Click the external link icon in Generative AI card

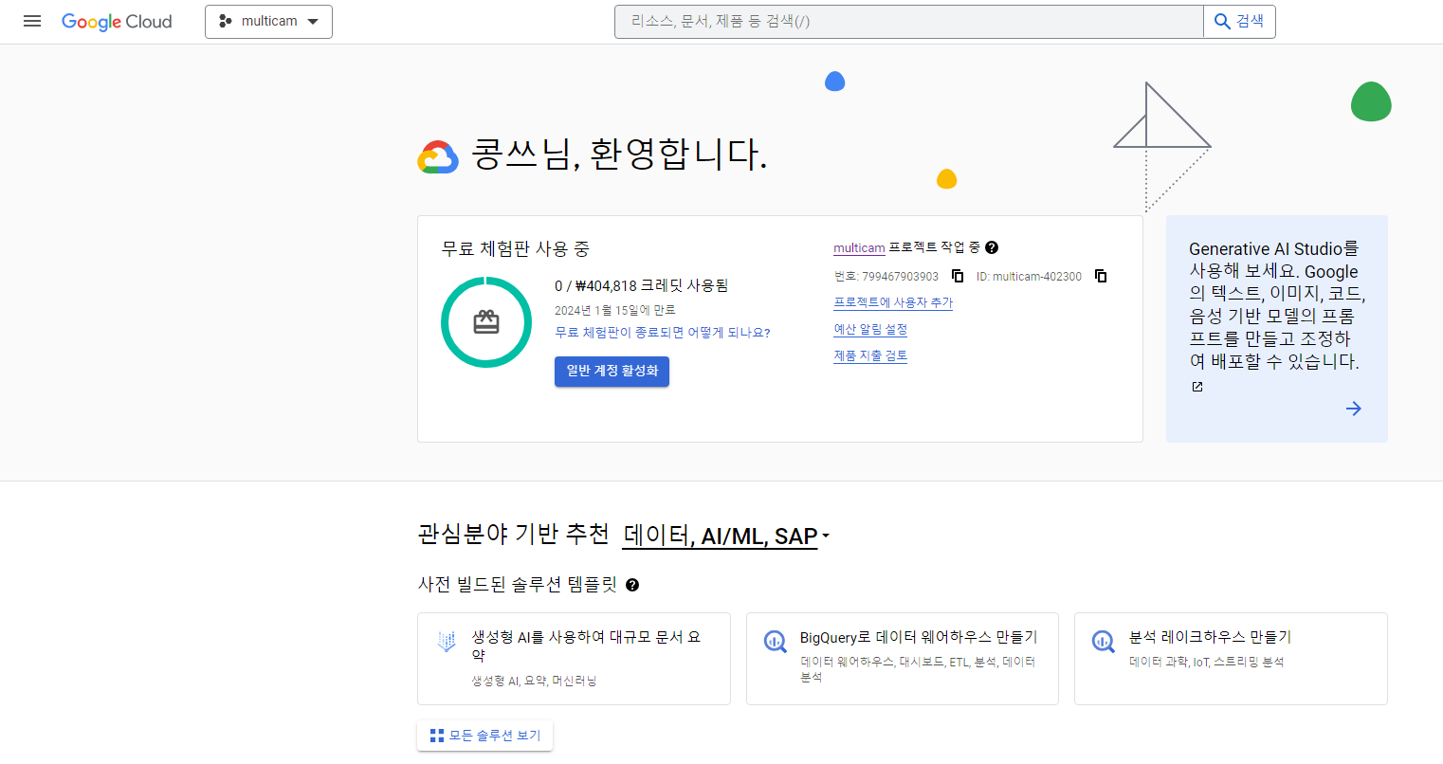point(1197,387)
